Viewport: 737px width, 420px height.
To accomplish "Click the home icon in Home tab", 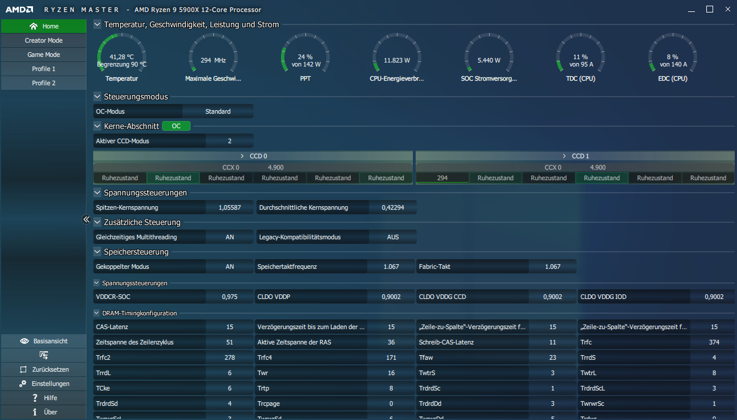I will click(34, 26).
